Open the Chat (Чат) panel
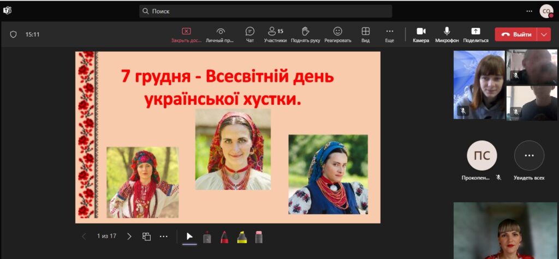The image size is (559, 259). (x=250, y=34)
